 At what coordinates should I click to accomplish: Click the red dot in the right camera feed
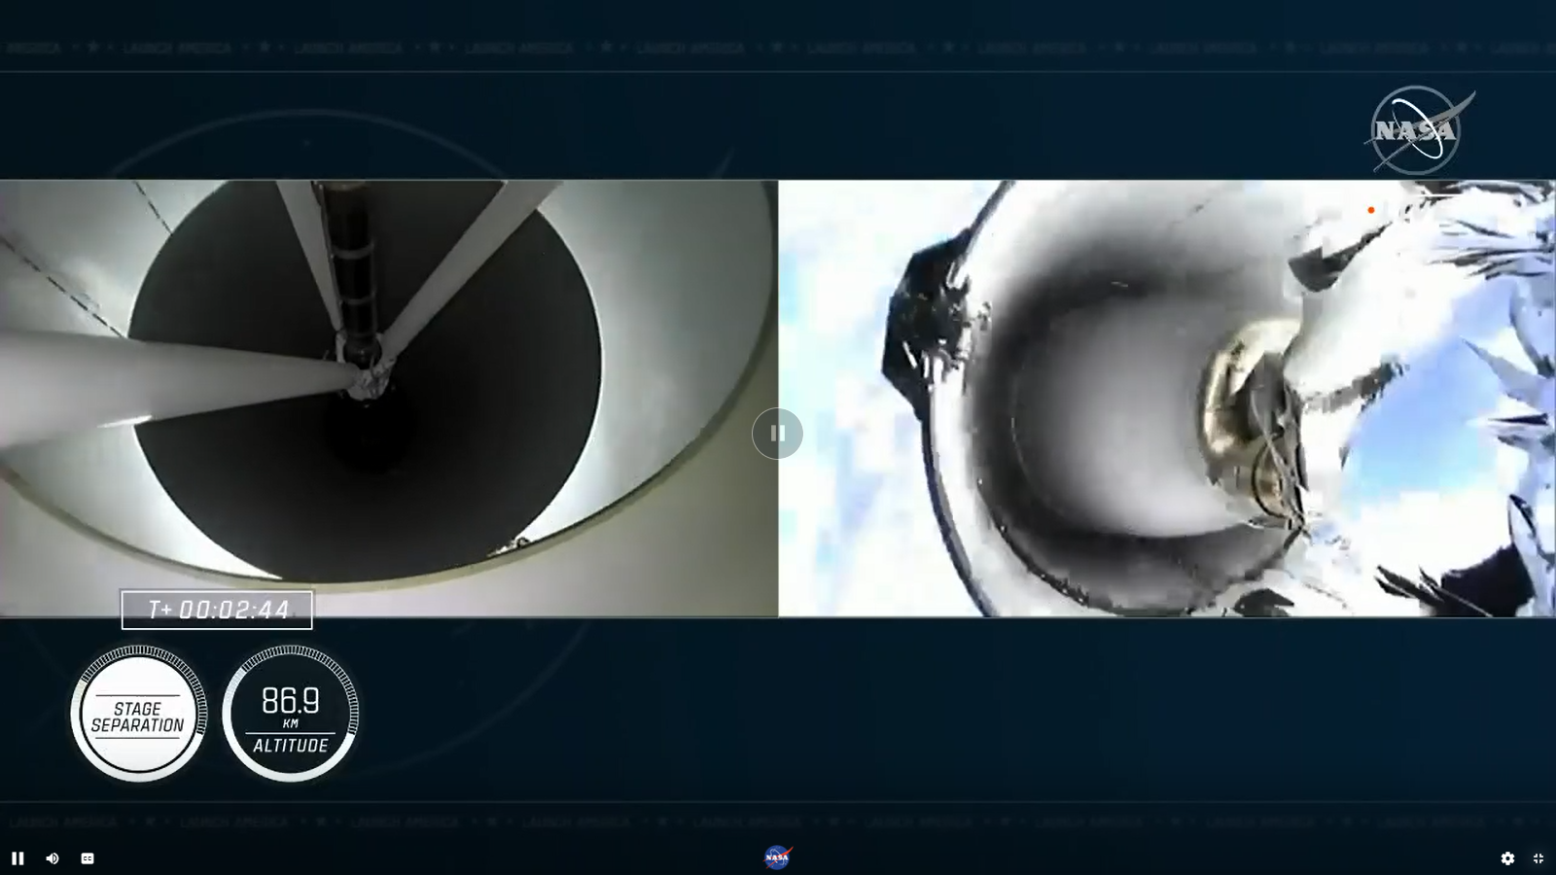point(1371,210)
